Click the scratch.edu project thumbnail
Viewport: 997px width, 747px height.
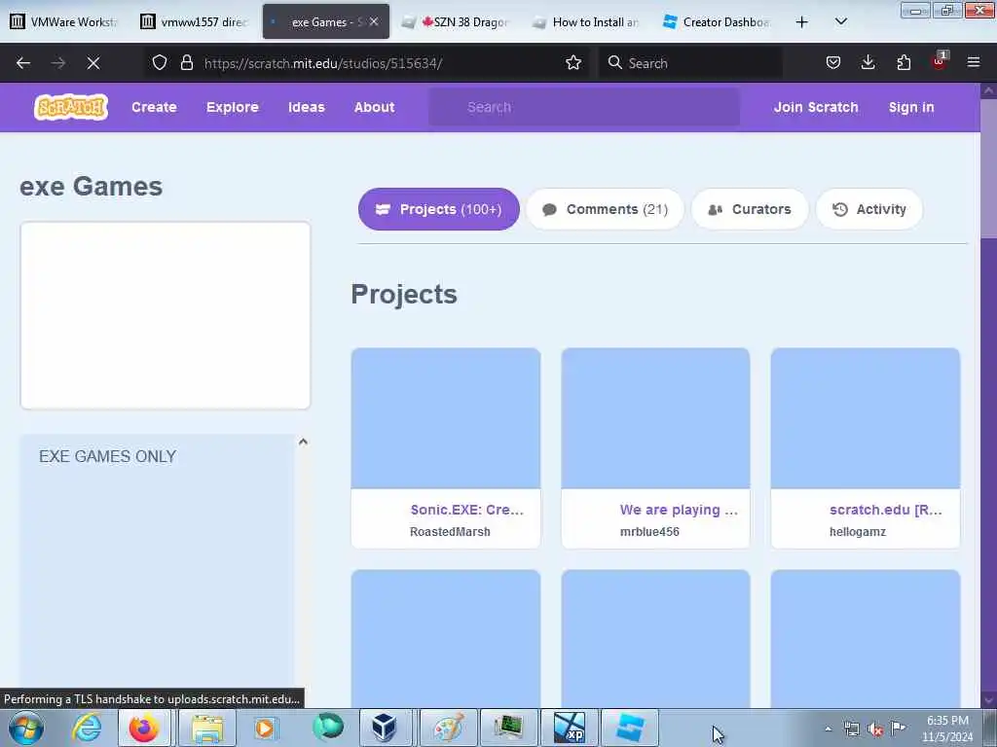pos(866,418)
